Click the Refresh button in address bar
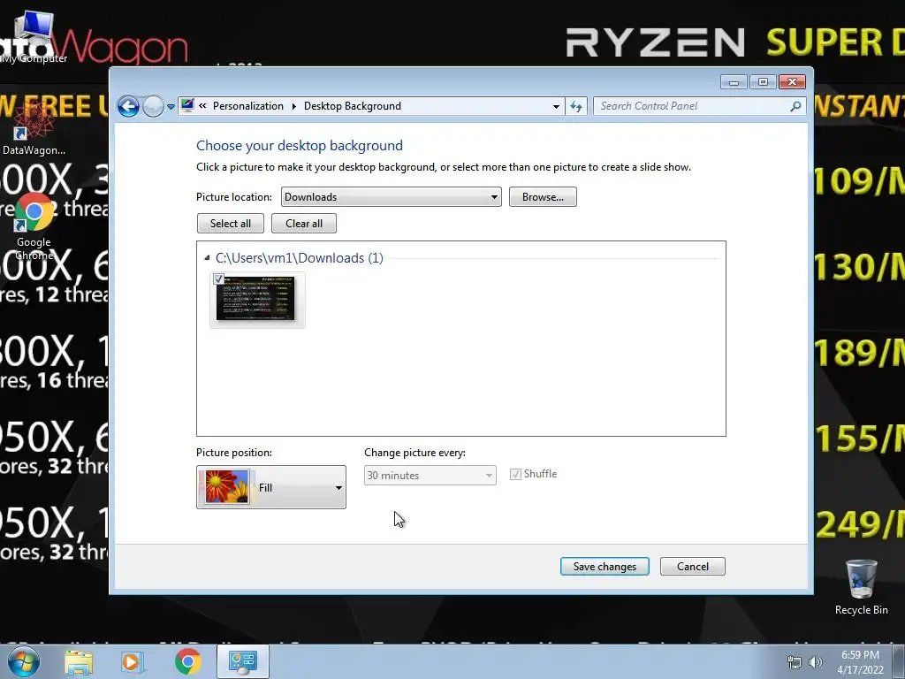905x679 pixels. point(576,106)
